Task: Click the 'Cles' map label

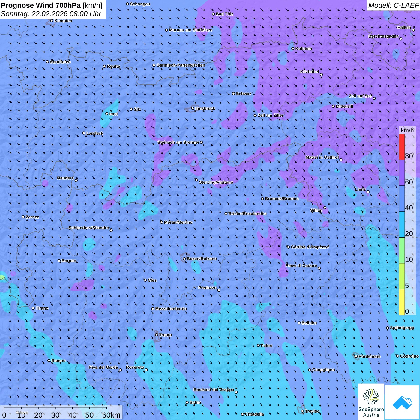Action: coord(152,280)
